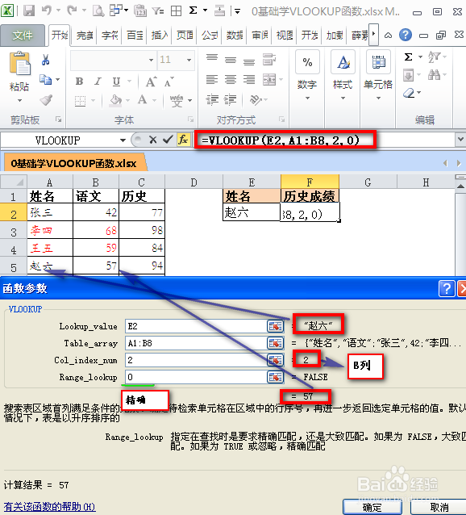Open the 样式 styles dropdown
Image resolution: width=466 pixels, height=515 pixels.
[x=343, y=76]
